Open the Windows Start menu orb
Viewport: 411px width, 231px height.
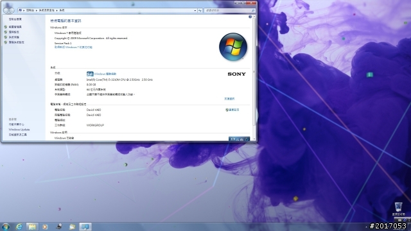click(x=5, y=227)
